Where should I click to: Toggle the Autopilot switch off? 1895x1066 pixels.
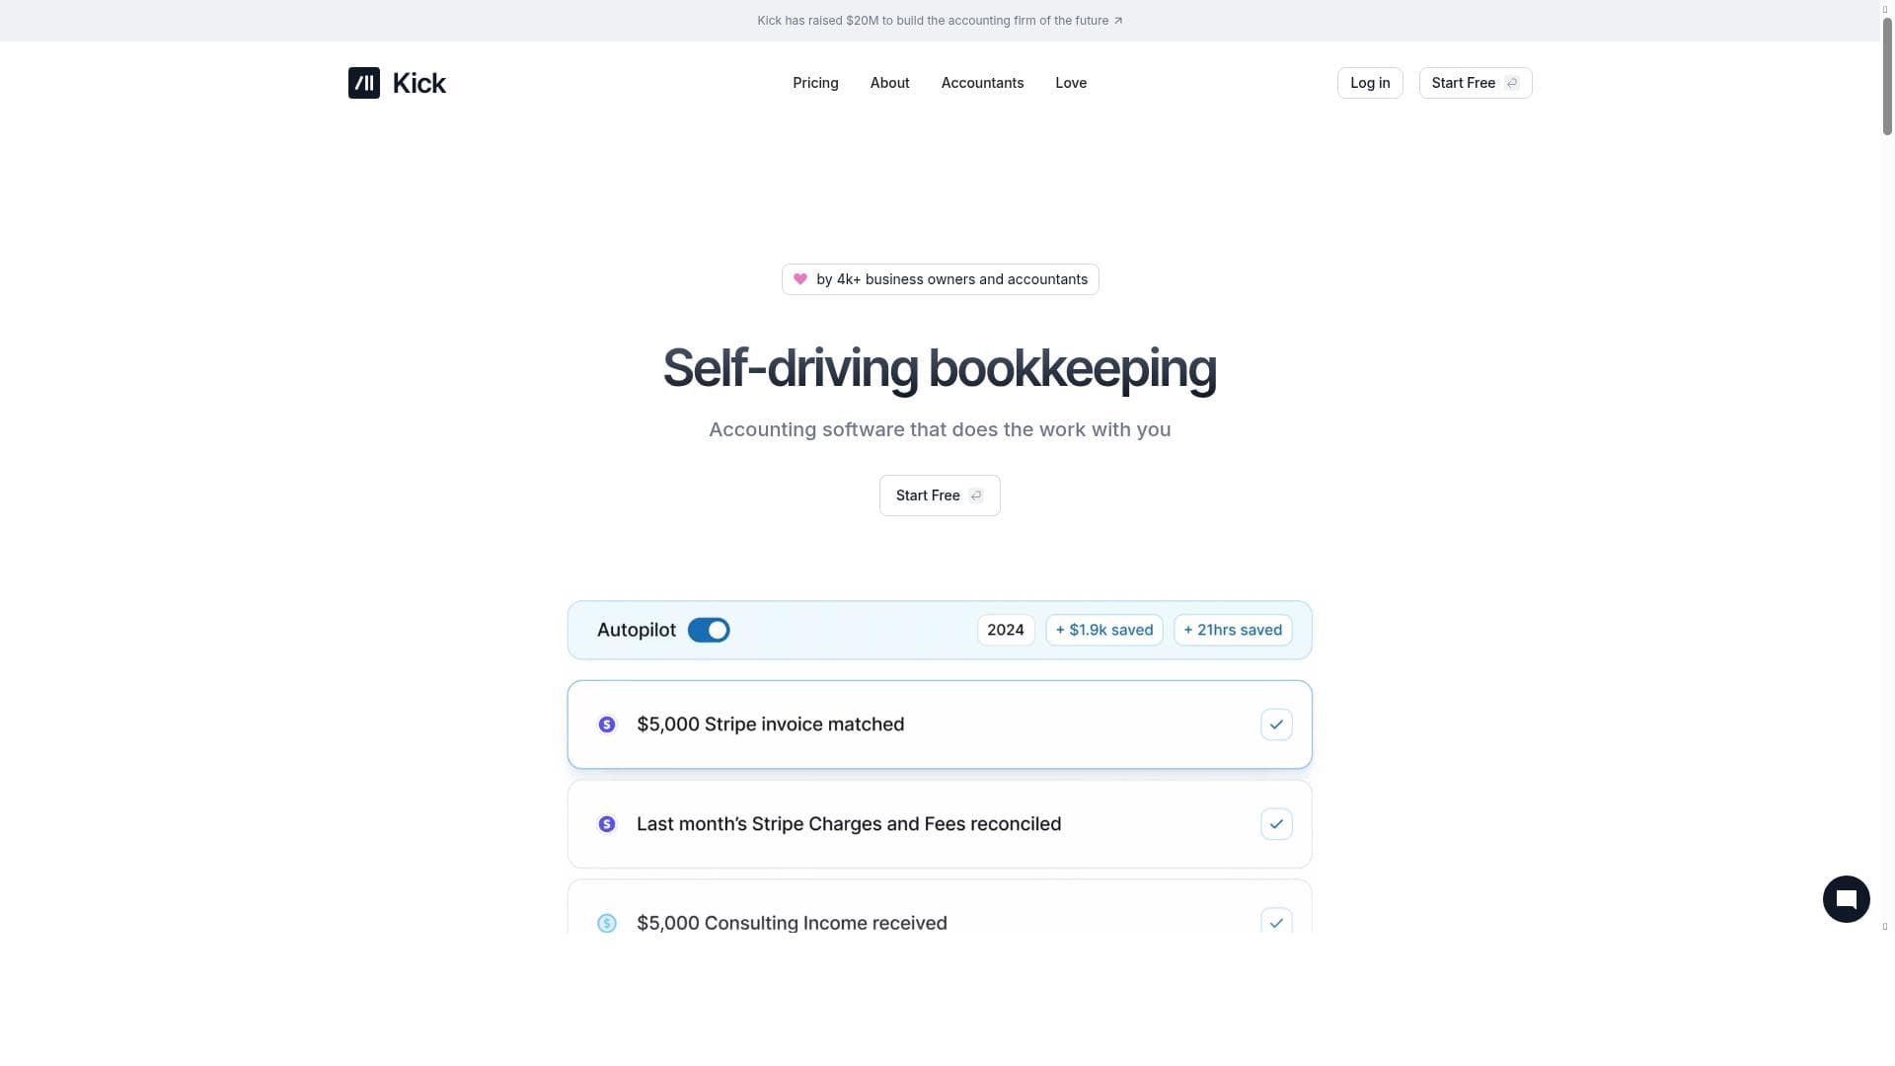[709, 630]
